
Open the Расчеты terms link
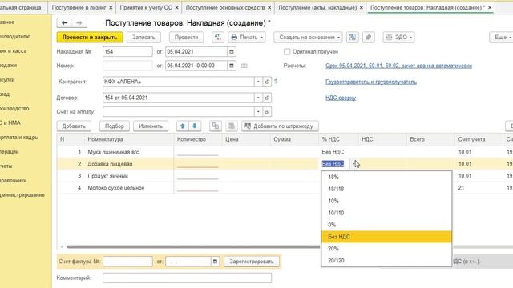398,66
